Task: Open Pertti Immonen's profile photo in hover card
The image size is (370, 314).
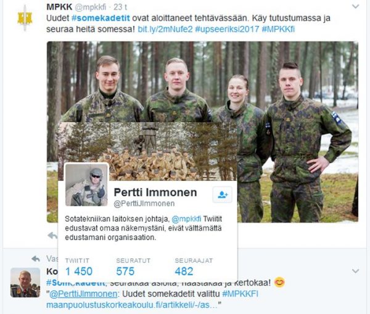Action: click(x=86, y=185)
